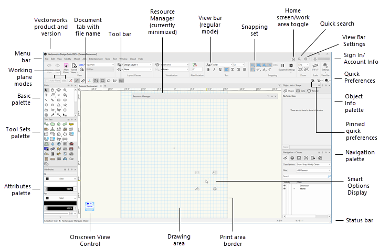Open the Wireframe render mode dropdown
Viewport: 390px width, 249px height.
coord(175,64)
